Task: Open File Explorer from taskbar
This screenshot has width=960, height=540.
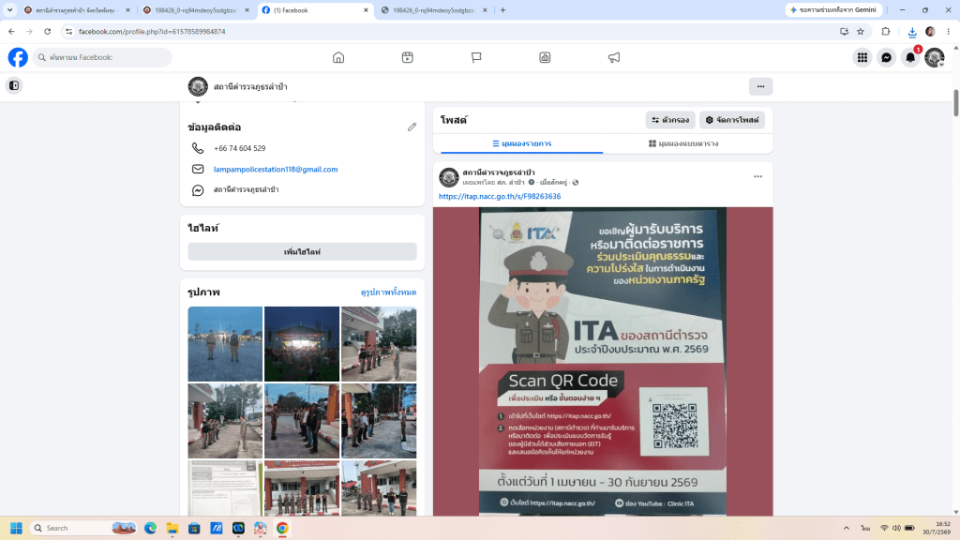Action: click(x=172, y=528)
